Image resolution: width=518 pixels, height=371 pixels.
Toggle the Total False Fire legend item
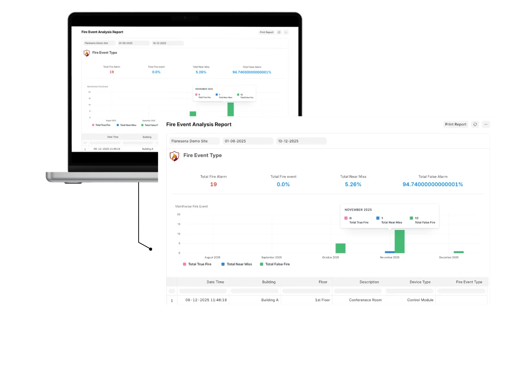point(275,264)
